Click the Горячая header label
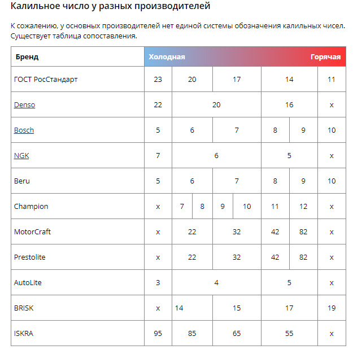 point(325,56)
